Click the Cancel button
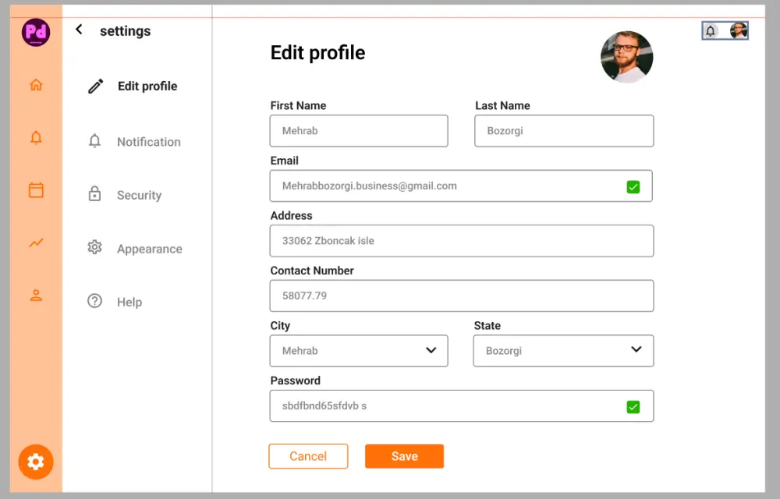 pos(308,456)
